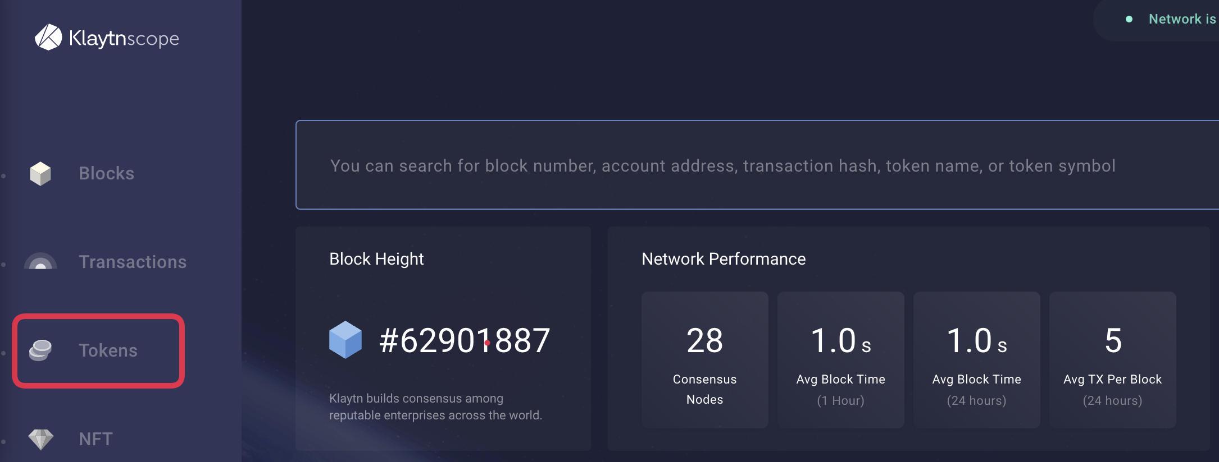The image size is (1219, 462).
Task: Open the NFT menu item
Action: coord(95,439)
